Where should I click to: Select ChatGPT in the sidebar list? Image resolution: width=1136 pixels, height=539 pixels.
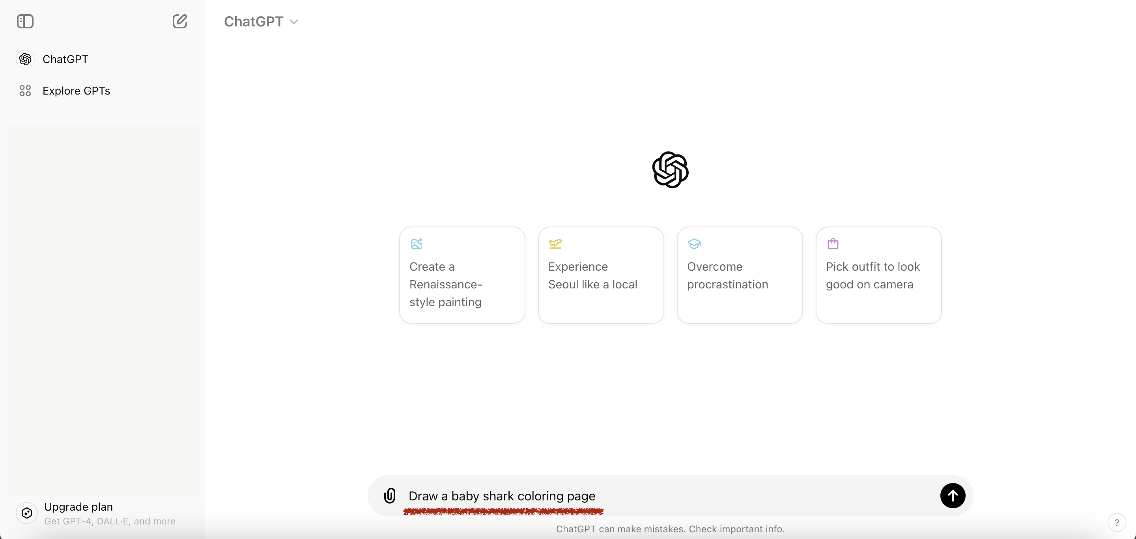tap(65, 59)
